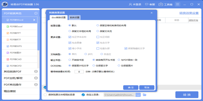The width and height of the screenshot is (203, 101).
Task: Toggle 缩小字体 checkbox
Action: coord(70,48)
